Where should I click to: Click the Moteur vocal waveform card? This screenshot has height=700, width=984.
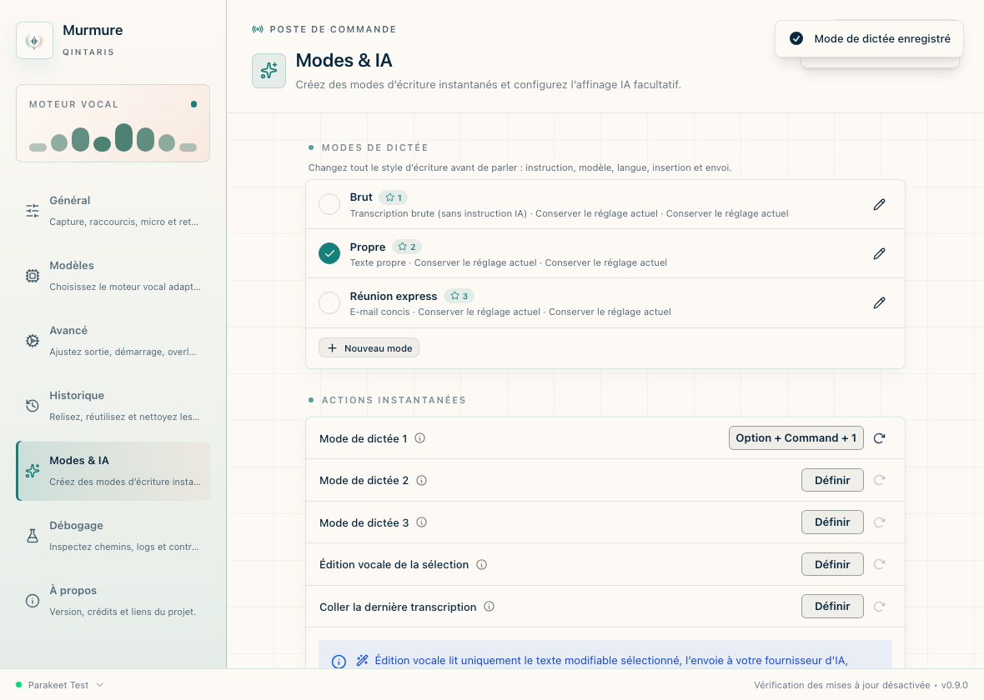(113, 123)
